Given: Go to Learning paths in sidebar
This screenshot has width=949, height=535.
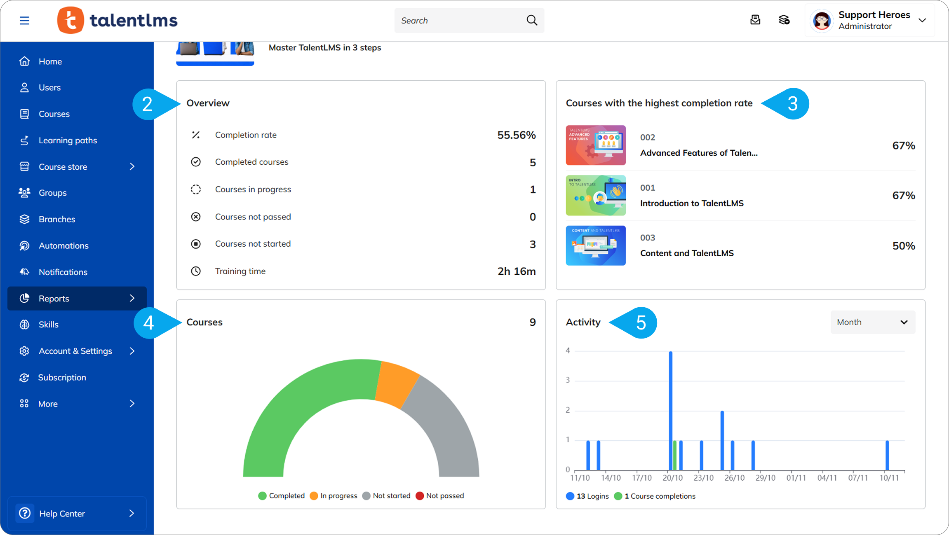Looking at the screenshot, I should point(68,140).
